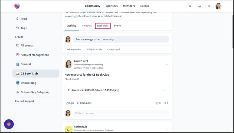Click the comment count on Lauren's post
The width and height of the screenshot is (234, 133).
point(166,103)
